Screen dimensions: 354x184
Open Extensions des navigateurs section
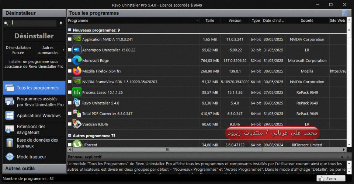(x=34, y=129)
